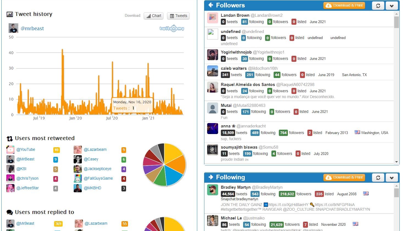Collapse the Following panel using its chevron
Viewport: 403px width, 231px height.
coord(392,177)
